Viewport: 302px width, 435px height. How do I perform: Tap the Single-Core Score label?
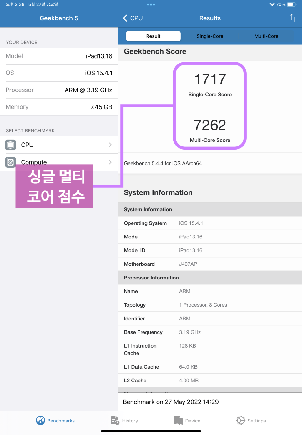coord(210,95)
